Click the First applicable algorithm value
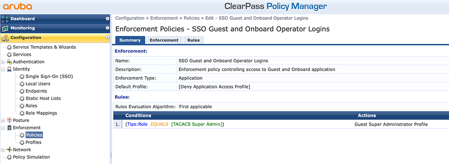 (x=195, y=107)
